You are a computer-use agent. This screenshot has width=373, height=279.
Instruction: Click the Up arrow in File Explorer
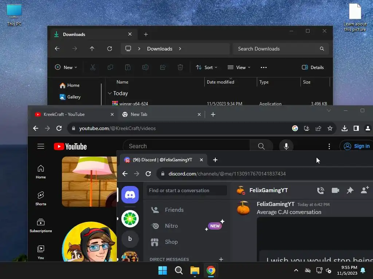pos(92,49)
